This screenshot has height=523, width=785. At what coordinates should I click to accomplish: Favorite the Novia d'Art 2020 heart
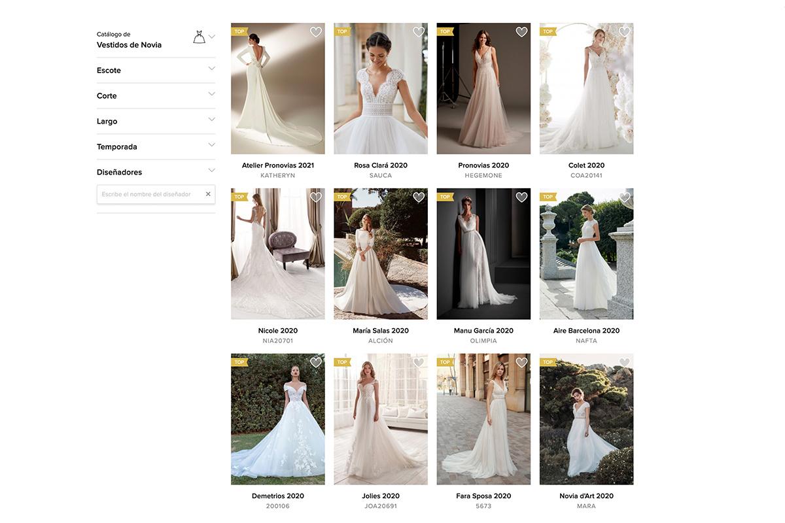pos(624,363)
